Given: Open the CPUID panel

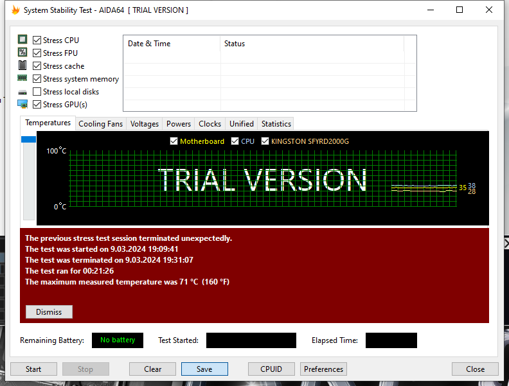Looking at the screenshot, I should tap(271, 369).
